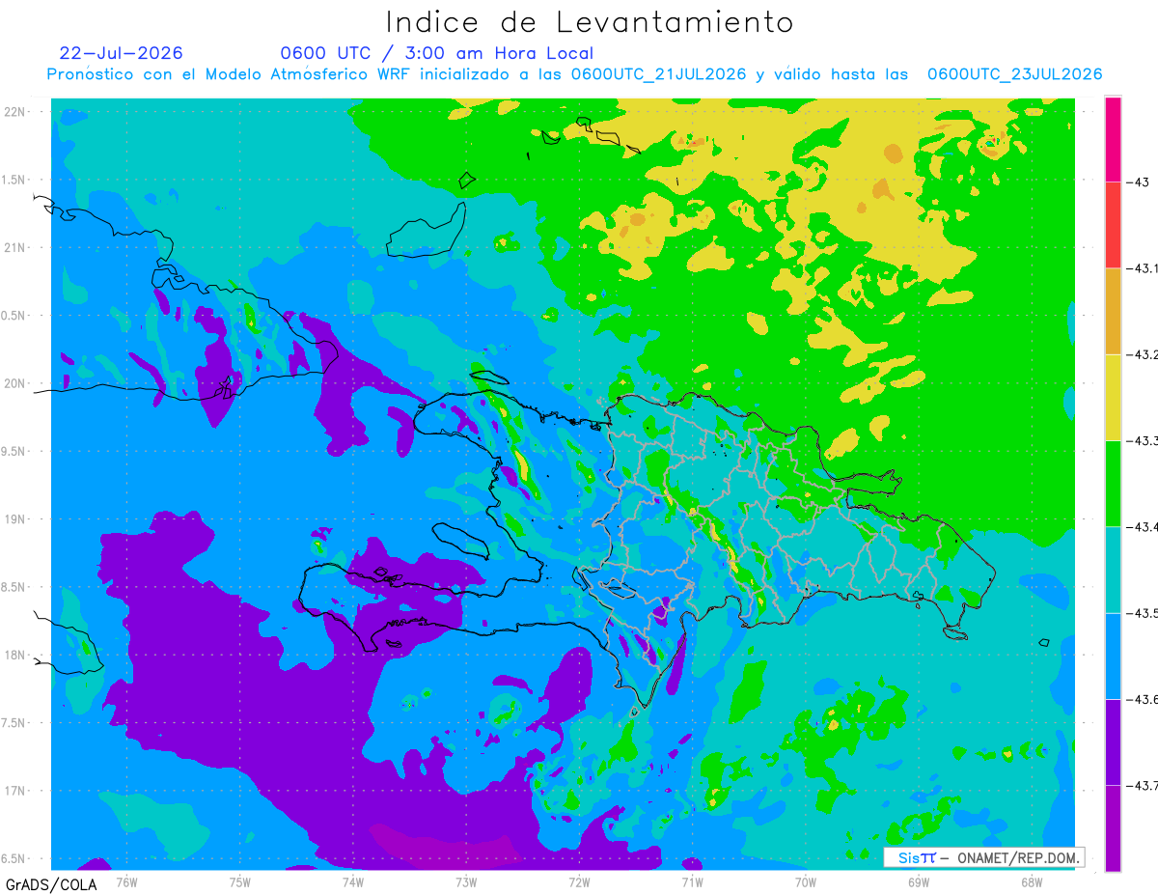The height and width of the screenshot is (895, 1158).
Task: Click the '68W' longitude label
Action: click(x=1032, y=881)
